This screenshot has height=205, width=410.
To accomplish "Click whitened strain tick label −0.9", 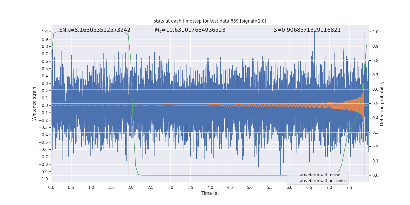I will [x=44, y=172].
